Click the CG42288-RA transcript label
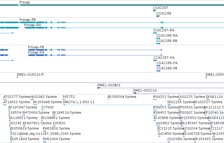 167,36
